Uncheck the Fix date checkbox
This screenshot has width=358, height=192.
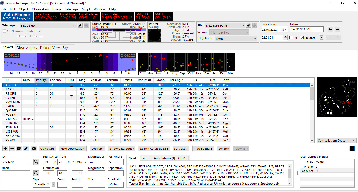pos(302,38)
